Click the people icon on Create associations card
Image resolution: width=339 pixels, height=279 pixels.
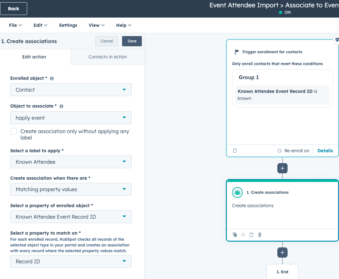tap(237, 192)
